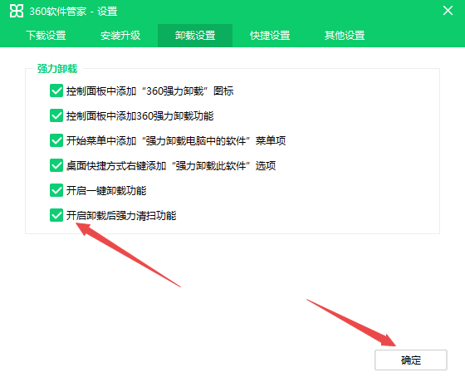This screenshot has width=465, height=382.
Task: Go to the 快捷设置 tab
Action: [x=270, y=35]
